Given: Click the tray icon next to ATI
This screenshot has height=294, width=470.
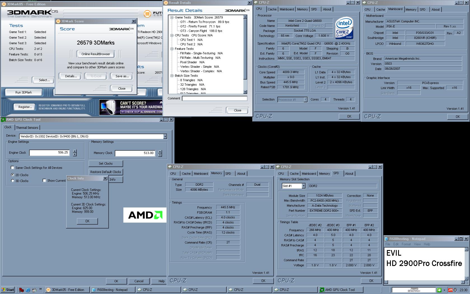Looking at the screenshot, I should 455,290.
